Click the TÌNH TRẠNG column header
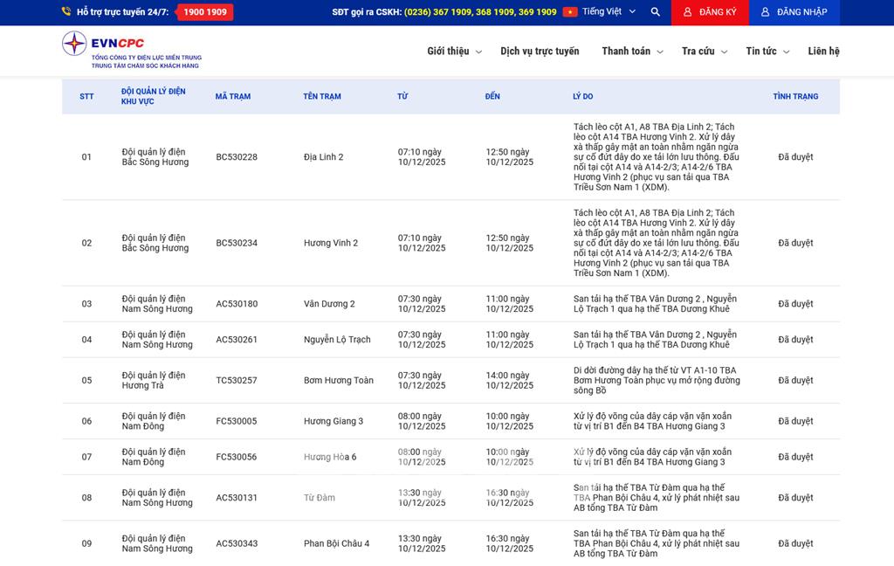This screenshot has width=894, height=566. pyautogui.click(x=795, y=97)
